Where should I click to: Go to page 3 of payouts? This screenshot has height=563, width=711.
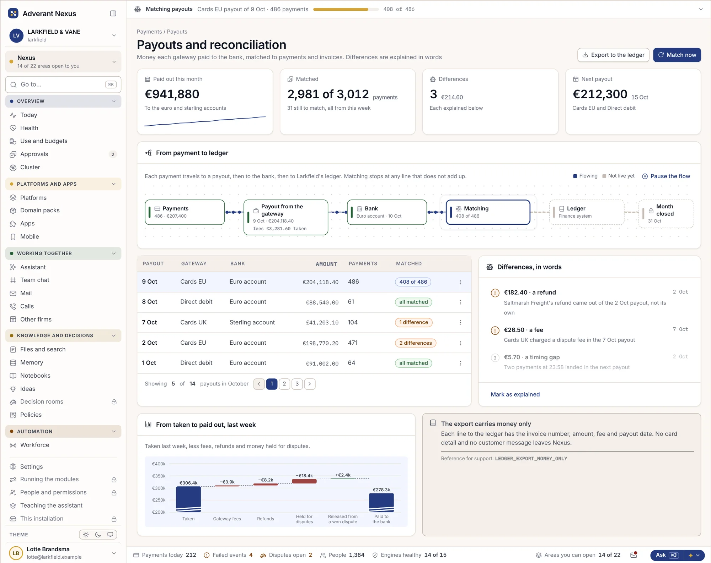(x=297, y=384)
